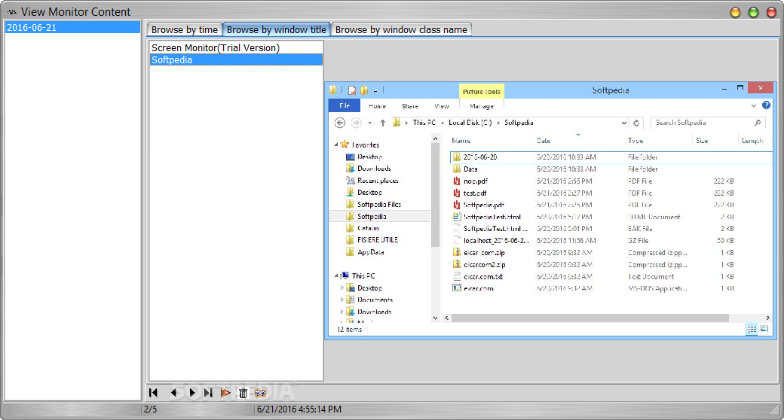
Task: Expand Desktop under This PC
Action: 342,288
